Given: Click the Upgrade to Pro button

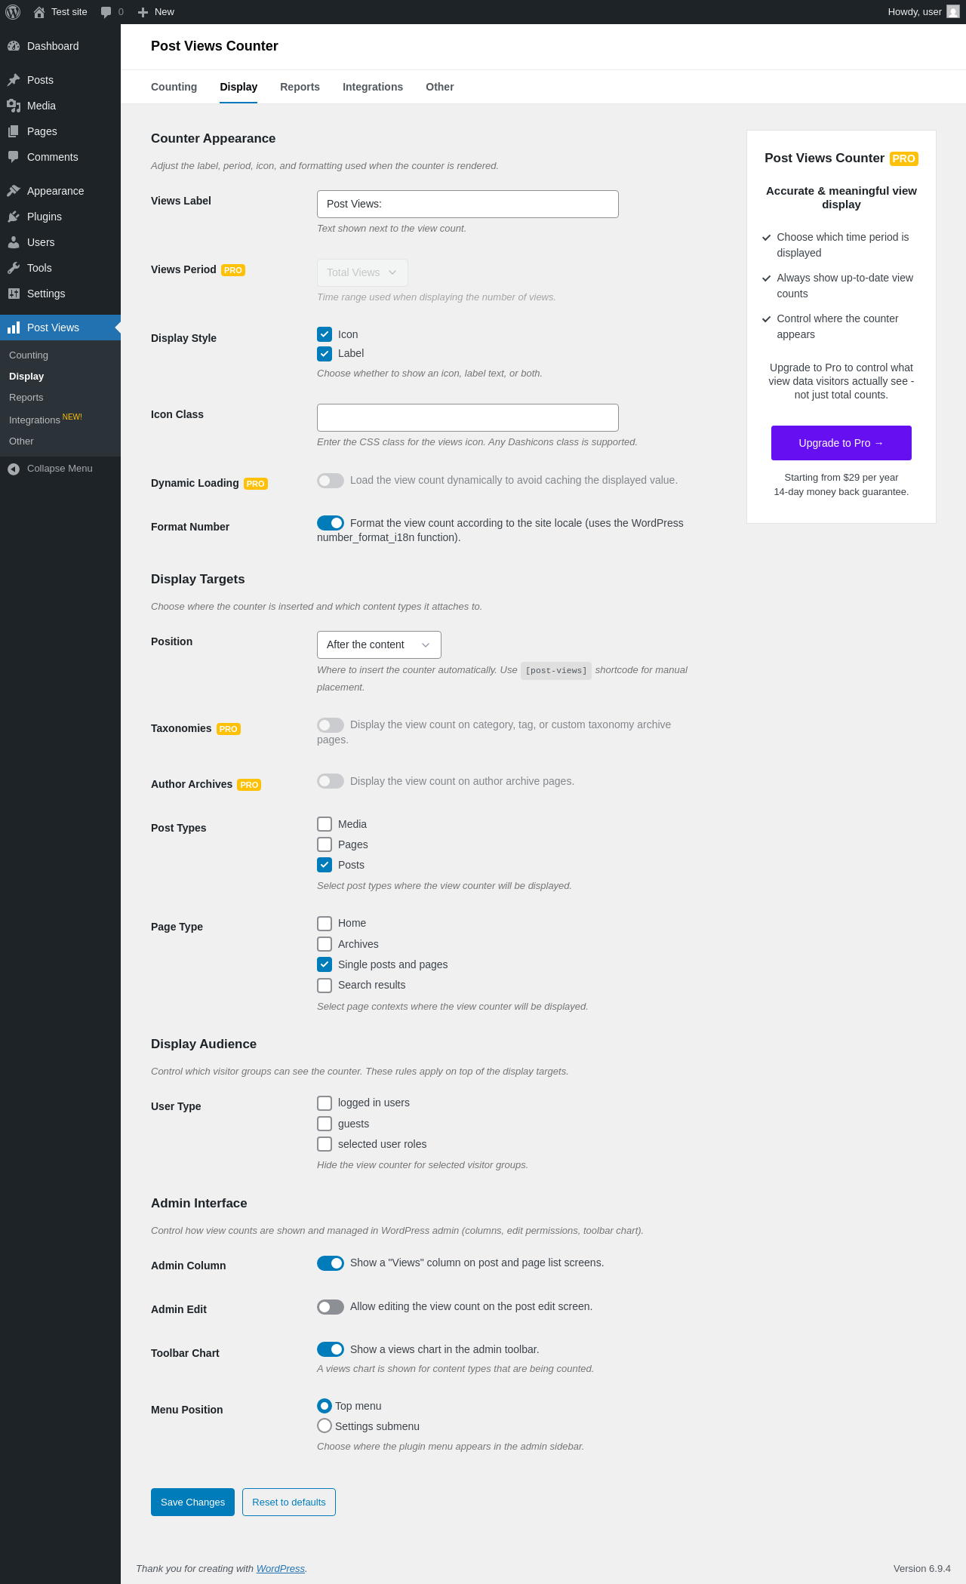Looking at the screenshot, I should point(841,443).
